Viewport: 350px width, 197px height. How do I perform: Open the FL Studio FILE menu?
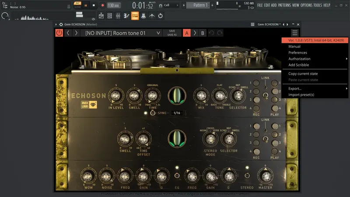260,5
